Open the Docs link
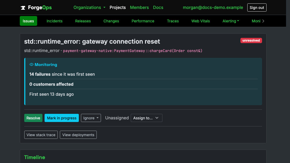The image size is (290, 163). (x=158, y=8)
